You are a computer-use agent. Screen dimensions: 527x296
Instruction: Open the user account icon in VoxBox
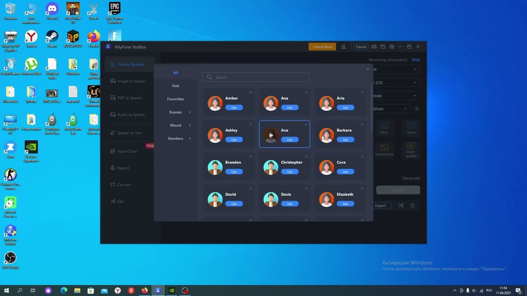click(x=343, y=47)
